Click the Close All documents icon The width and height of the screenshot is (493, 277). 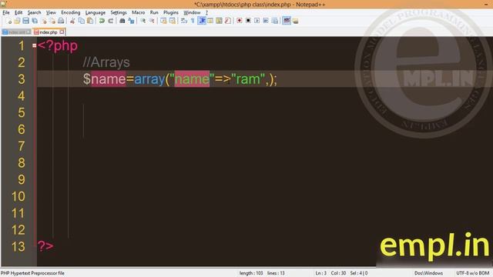(52, 21)
